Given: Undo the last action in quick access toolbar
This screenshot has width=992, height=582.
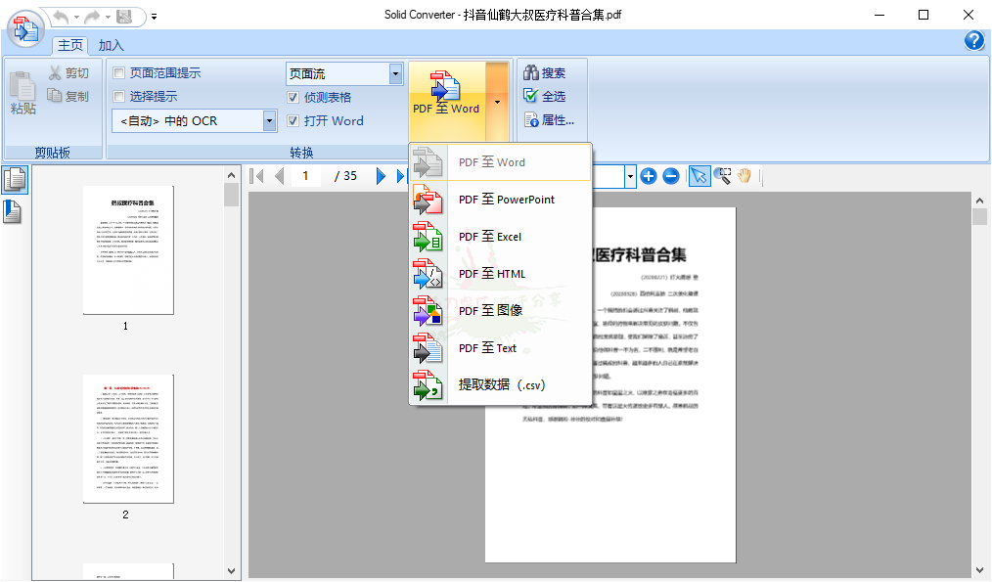Looking at the screenshot, I should pyautogui.click(x=61, y=17).
